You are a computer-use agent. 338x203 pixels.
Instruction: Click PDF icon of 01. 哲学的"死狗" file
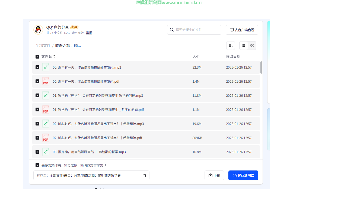(x=46, y=109)
